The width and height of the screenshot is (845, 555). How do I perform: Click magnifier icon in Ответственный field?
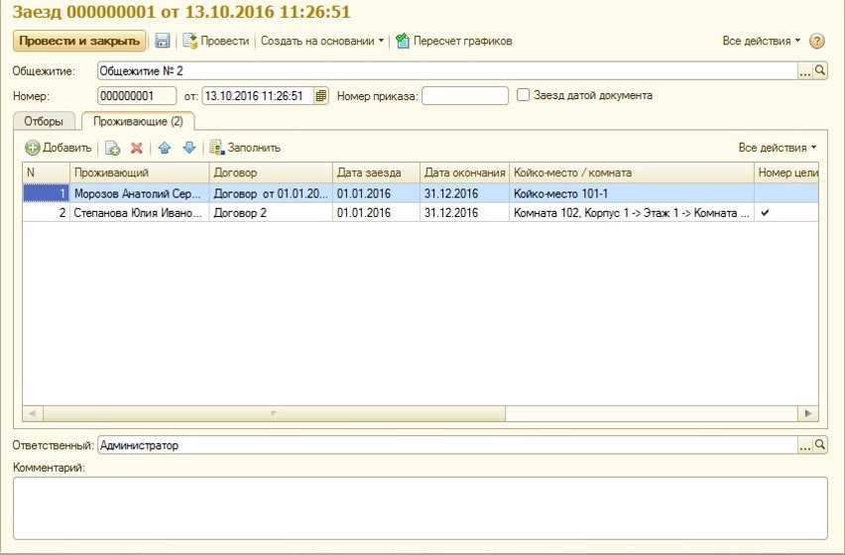click(x=820, y=445)
